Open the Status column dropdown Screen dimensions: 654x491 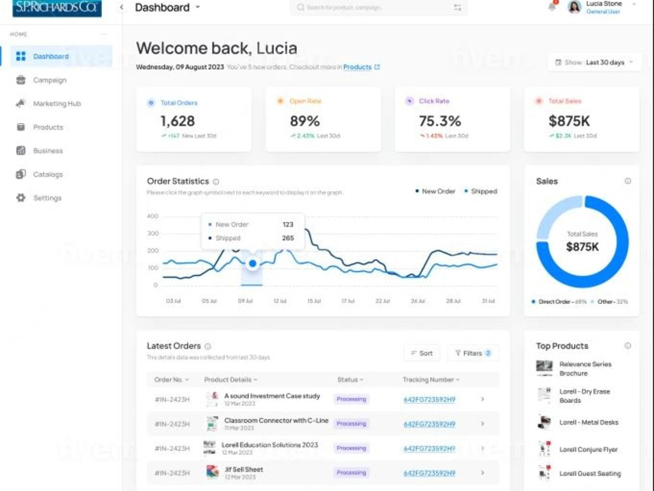351,380
